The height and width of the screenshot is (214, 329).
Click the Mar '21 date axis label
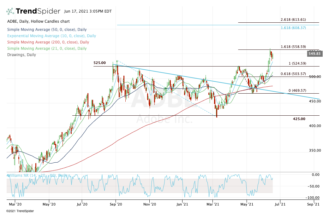(x=213, y=204)
